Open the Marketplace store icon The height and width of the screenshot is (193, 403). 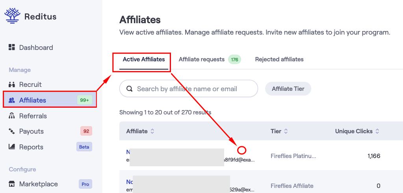(x=12, y=184)
